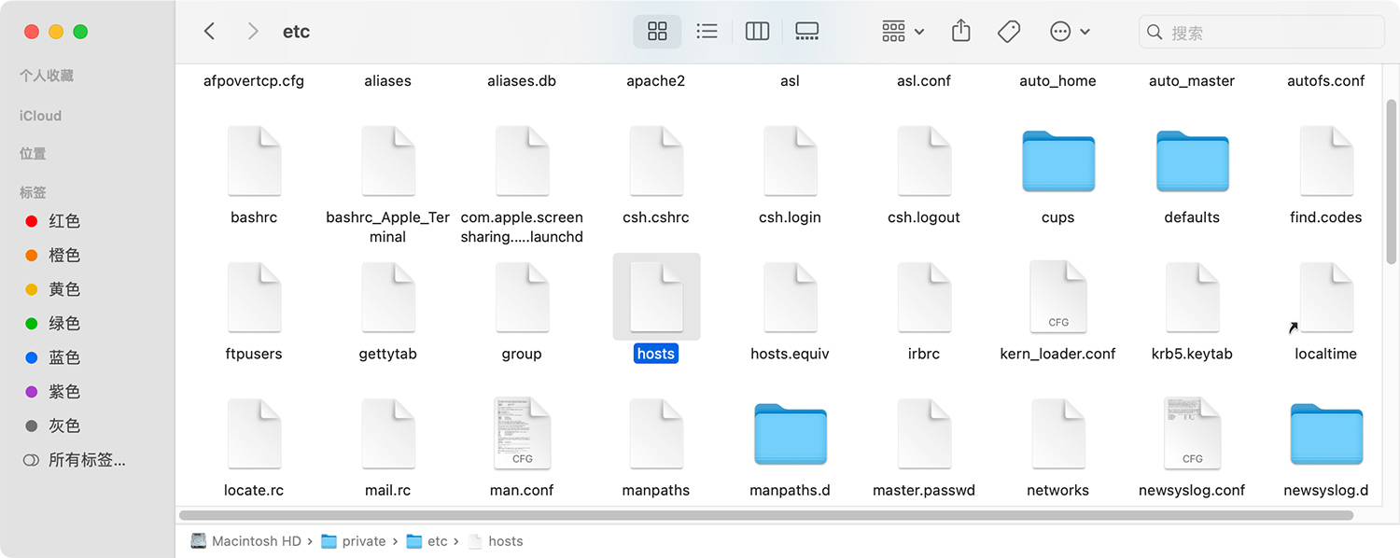Click the Share toolbar icon
Viewport: 1400px width, 558px height.
pyautogui.click(x=960, y=32)
